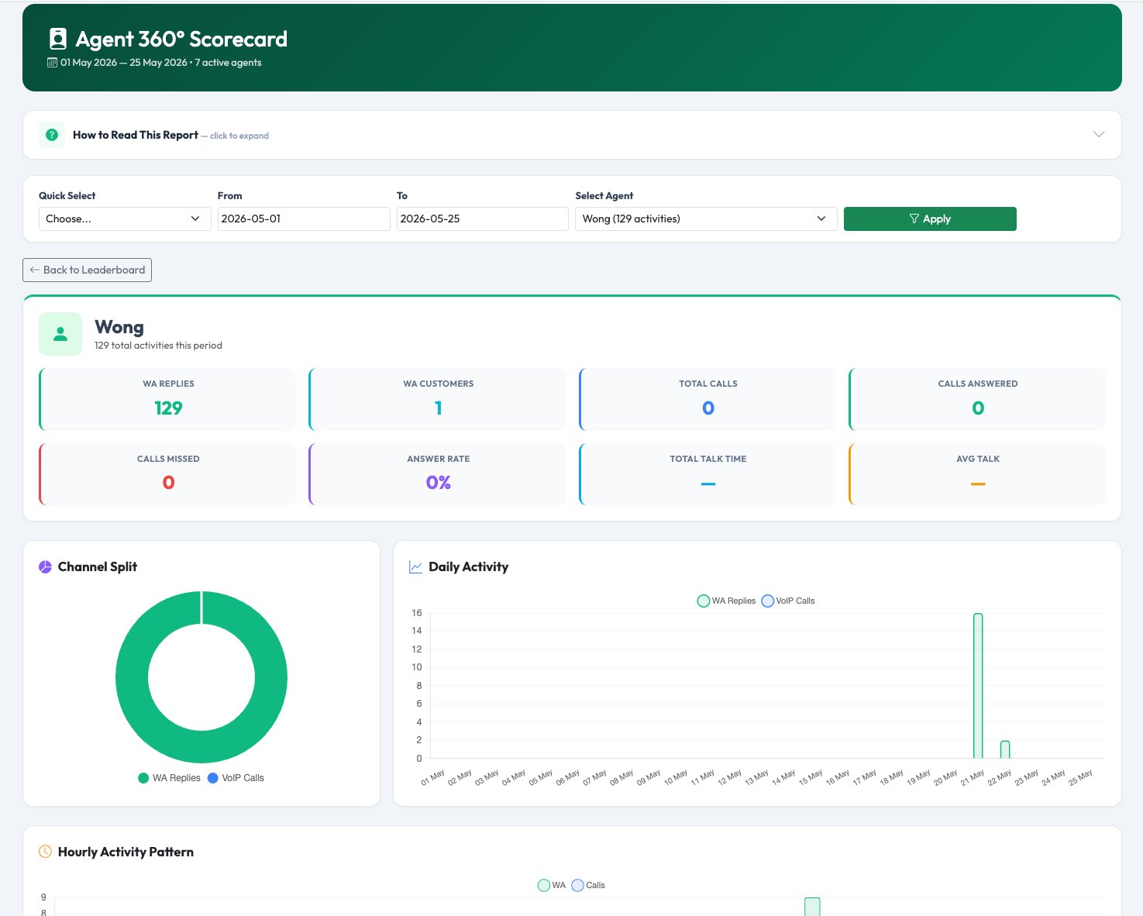The width and height of the screenshot is (1143, 916).
Task: Go back to Leaderboard
Action: (x=87, y=270)
